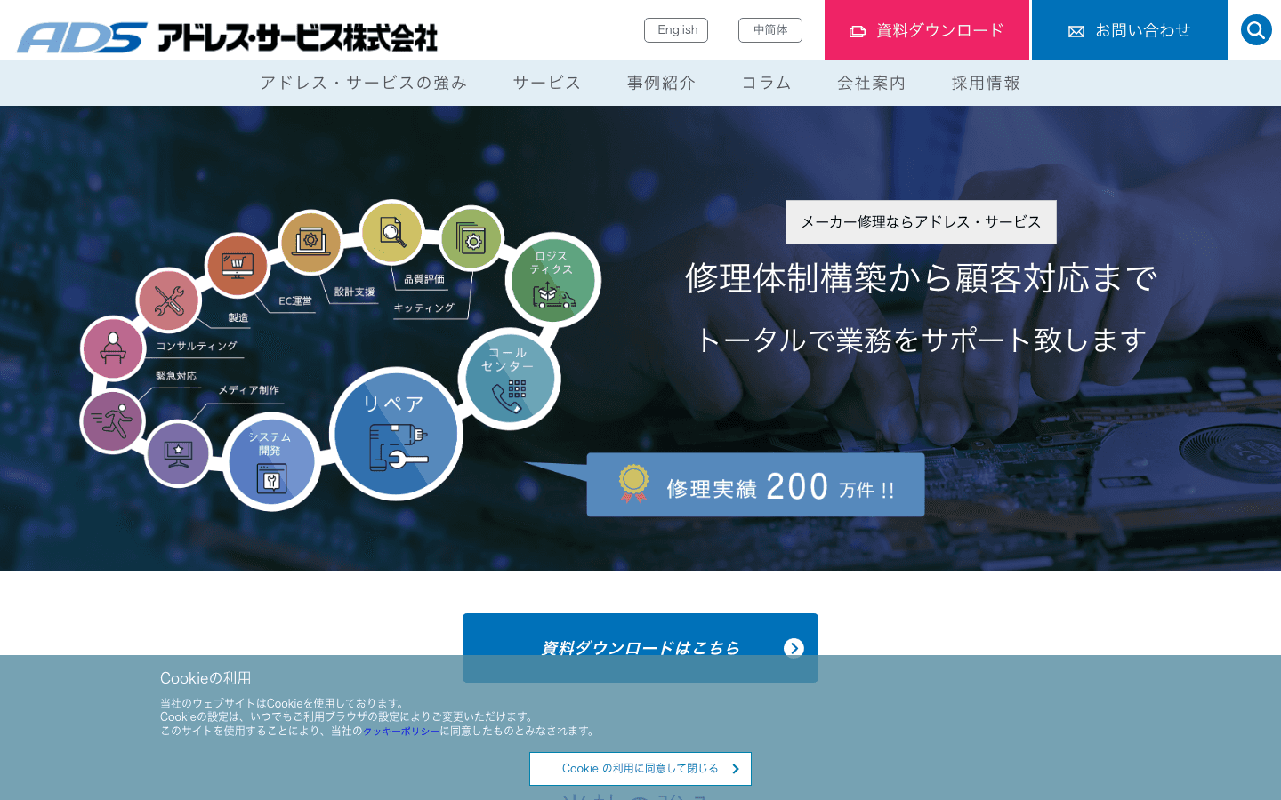Open サービス menu item

coord(547,83)
